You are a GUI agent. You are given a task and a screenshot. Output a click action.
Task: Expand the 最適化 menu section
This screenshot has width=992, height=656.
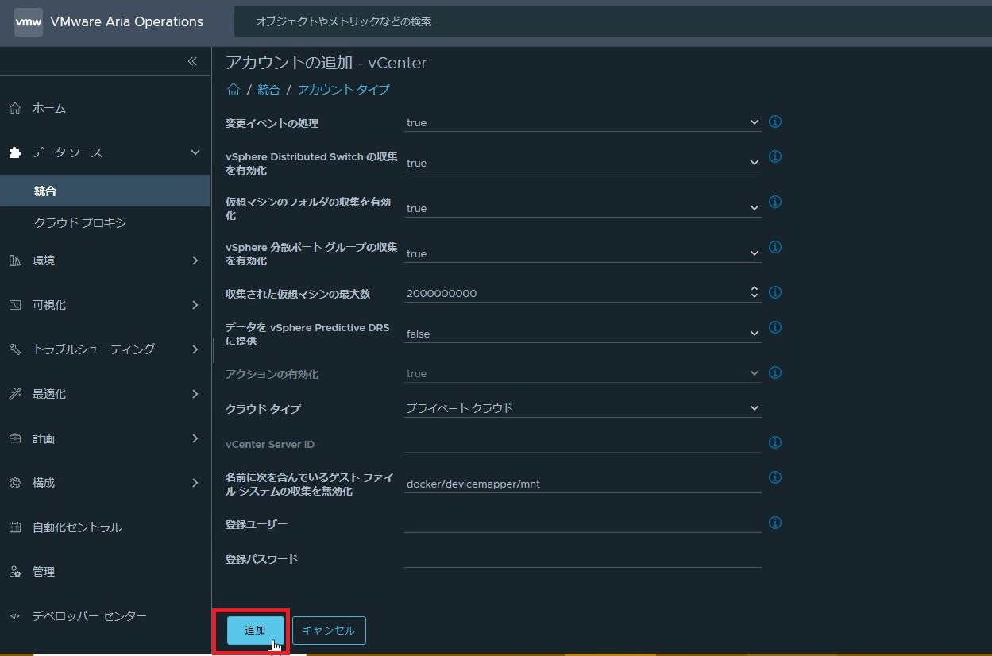(x=195, y=394)
